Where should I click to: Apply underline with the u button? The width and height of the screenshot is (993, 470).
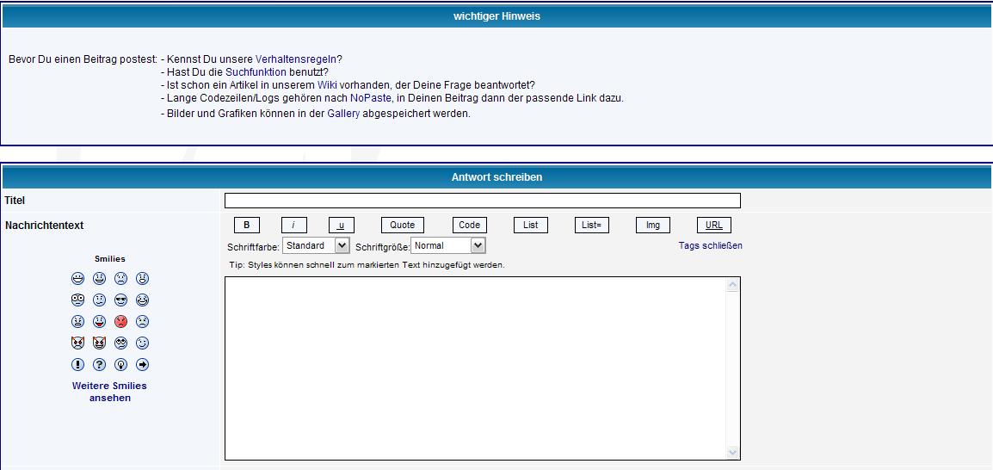pos(342,225)
